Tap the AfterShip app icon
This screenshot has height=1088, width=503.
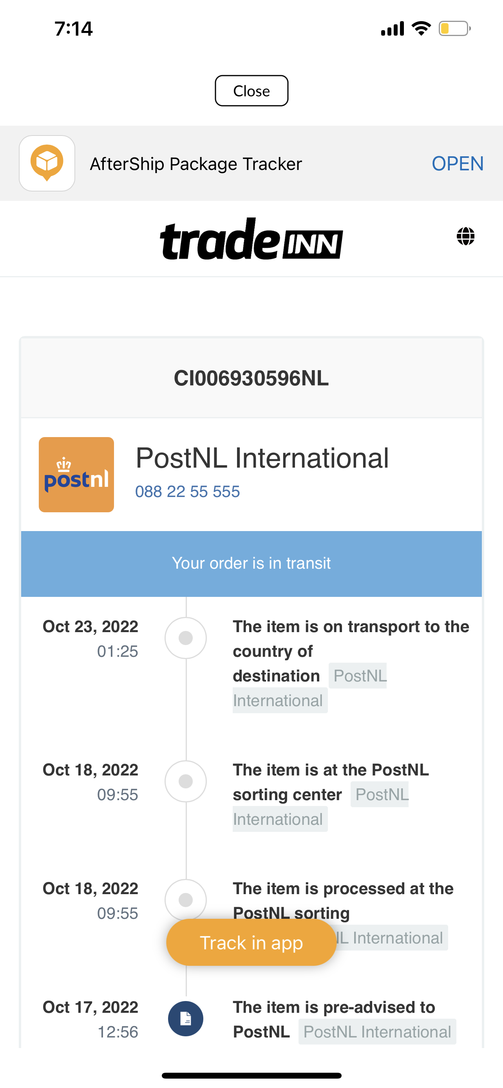pyautogui.click(x=47, y=163)
